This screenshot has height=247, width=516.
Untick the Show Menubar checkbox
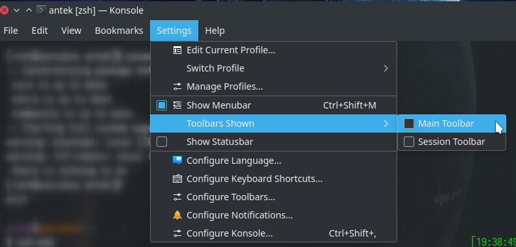162,105
